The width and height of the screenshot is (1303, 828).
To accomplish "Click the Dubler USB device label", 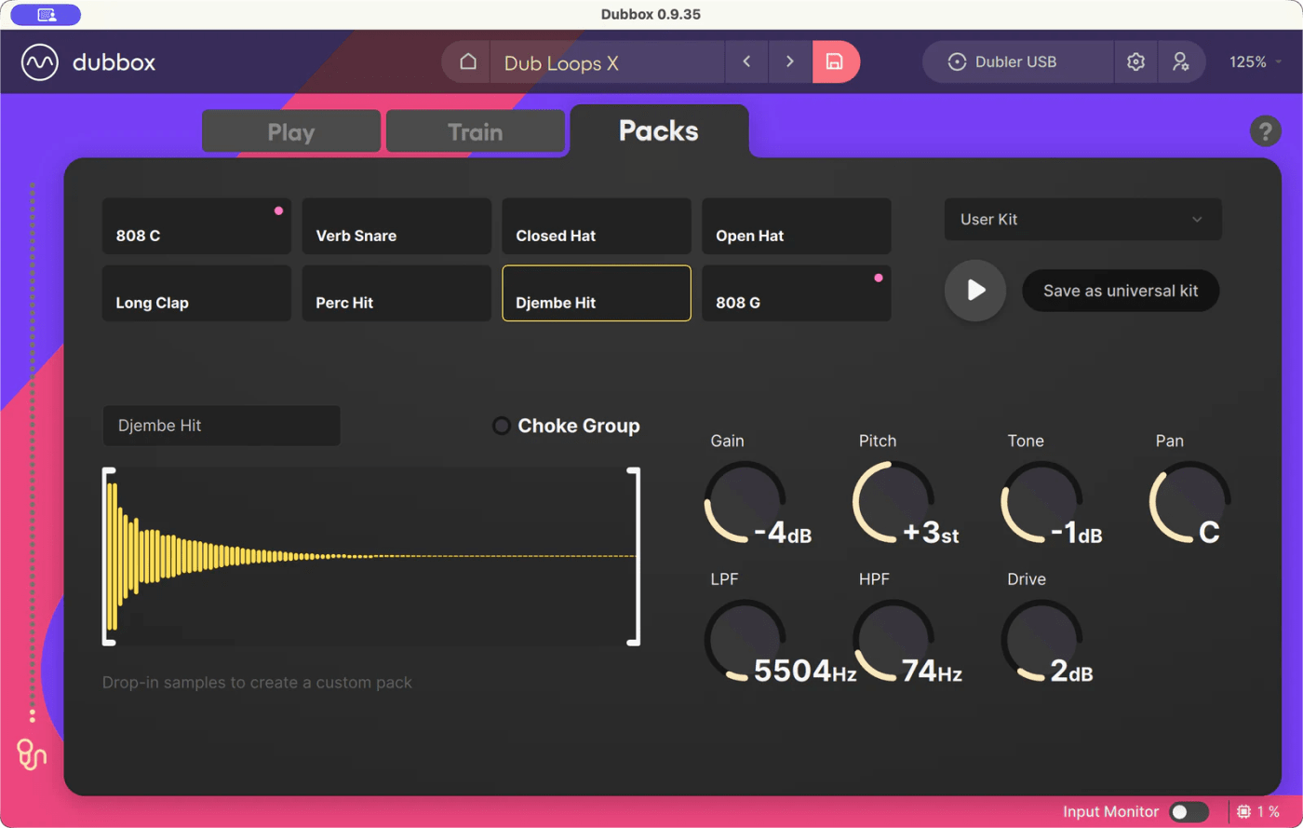I will (1015, 62).
